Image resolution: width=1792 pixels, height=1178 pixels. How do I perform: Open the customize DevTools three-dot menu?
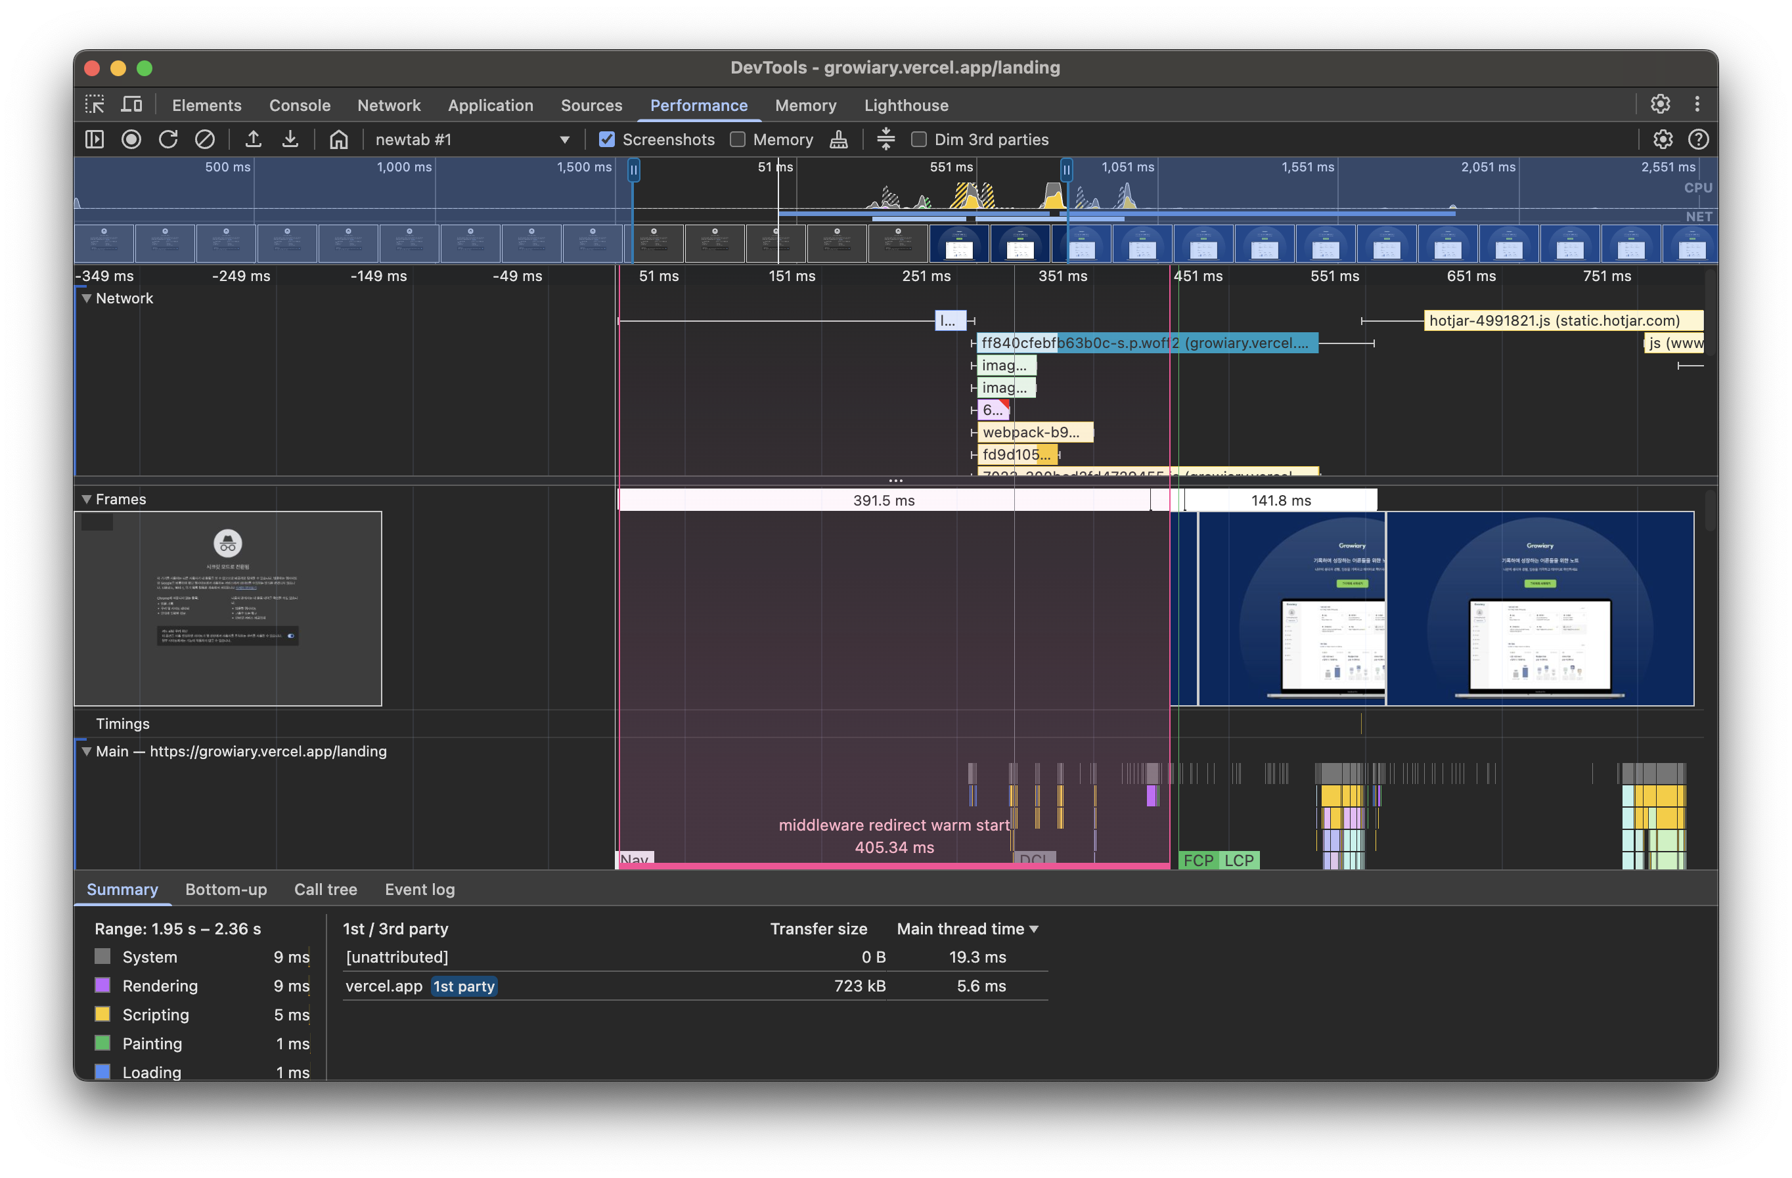(1697, 104)
